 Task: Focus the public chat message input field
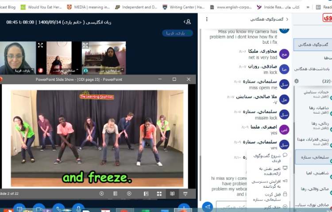click(x=231, y=207)
